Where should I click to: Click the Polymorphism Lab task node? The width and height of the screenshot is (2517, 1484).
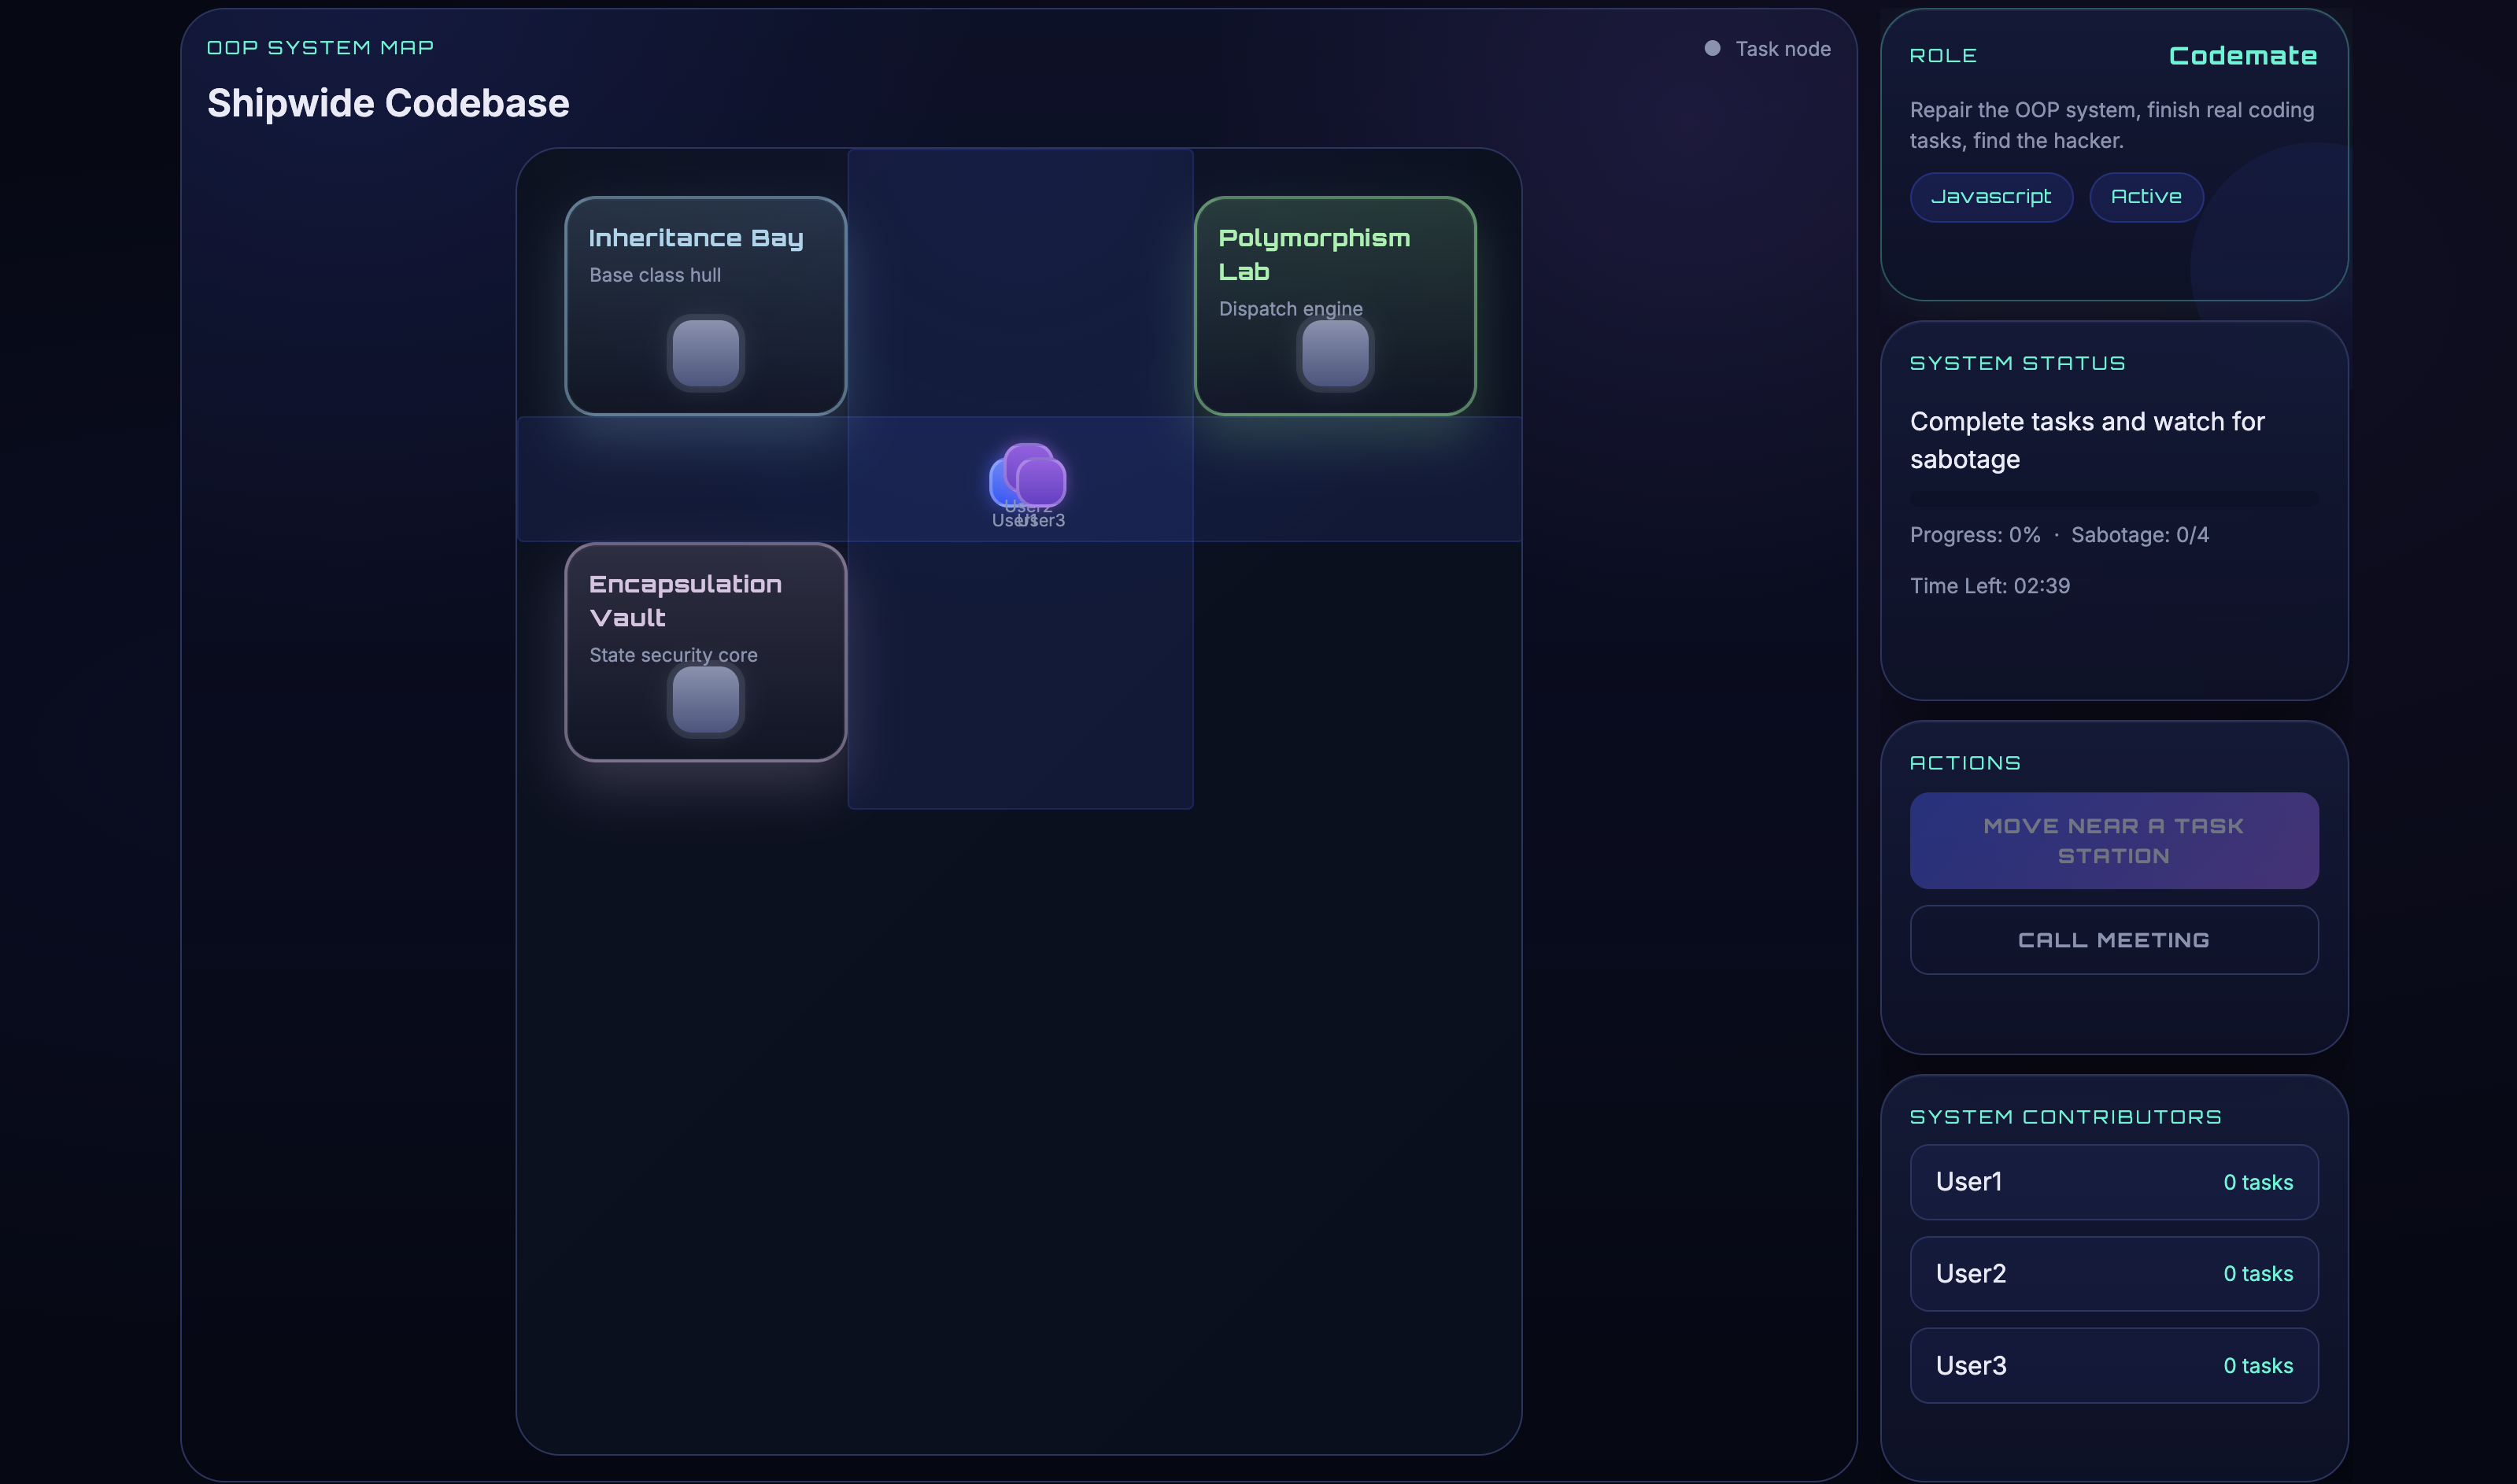pyautogui.click(x=1334, y=352)
